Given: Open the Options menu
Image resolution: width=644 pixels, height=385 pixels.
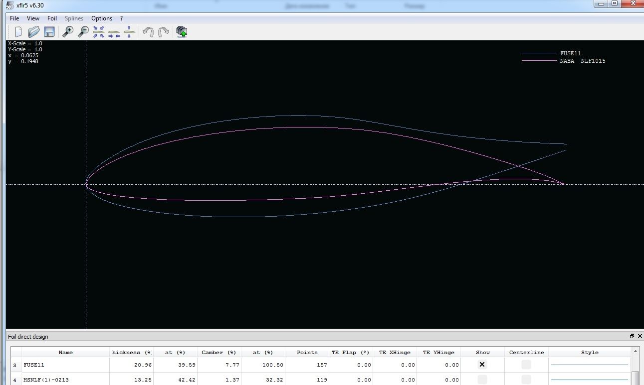Looking at the screenshot, I should coord(102,18).
